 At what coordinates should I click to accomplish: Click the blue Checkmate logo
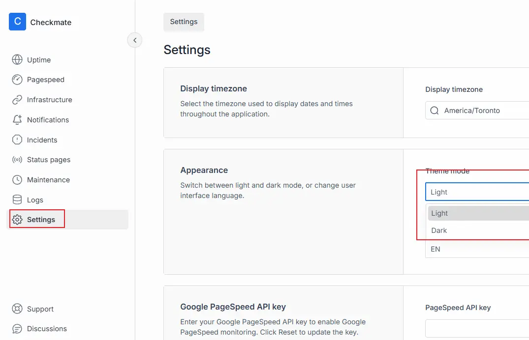[17, 22]
